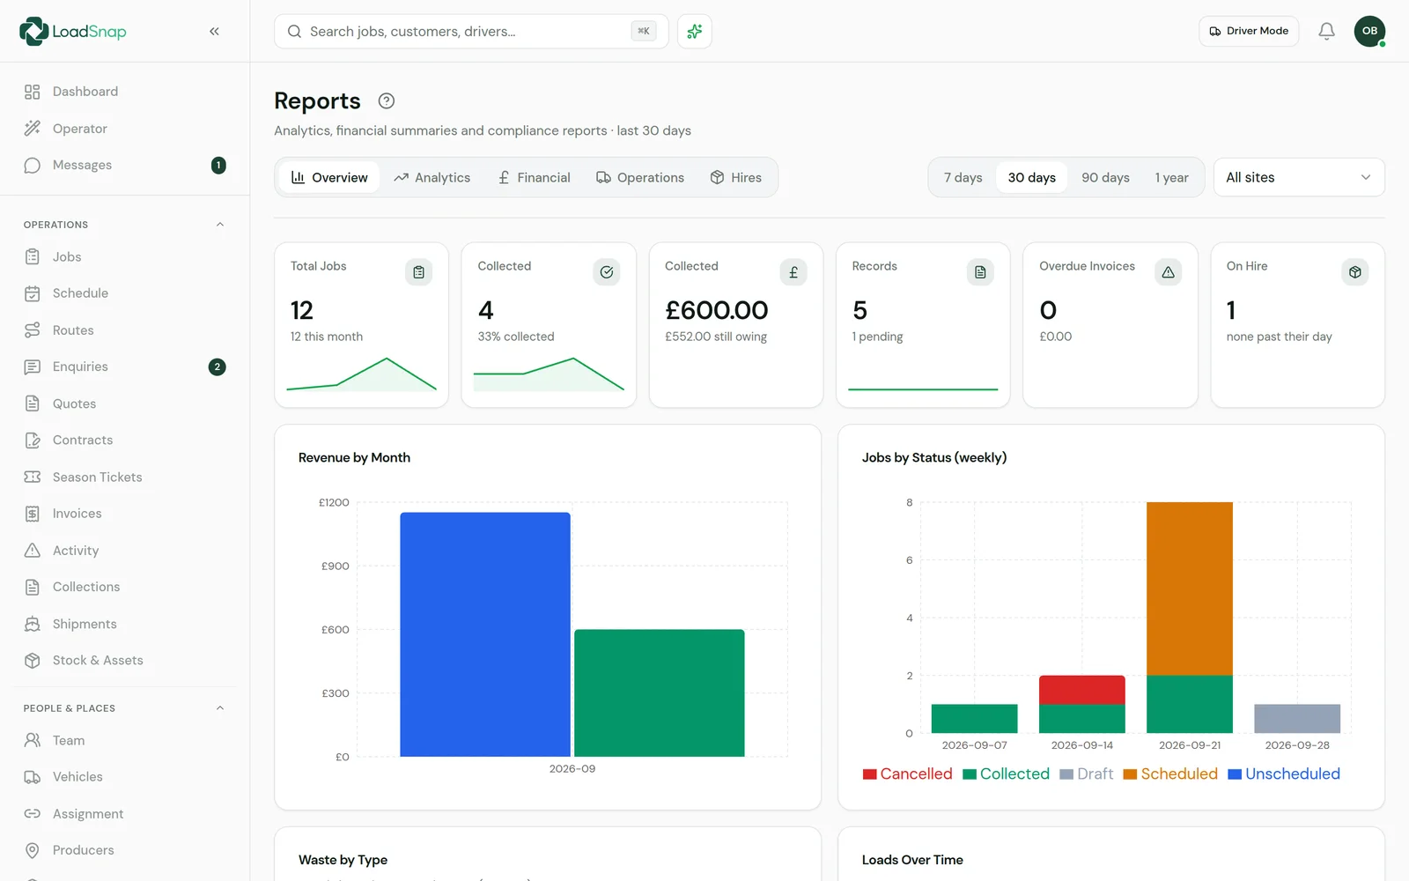Toggle the Cancelled legend series
This screenshot has width=1409, height=881.
tap(907, 774)
